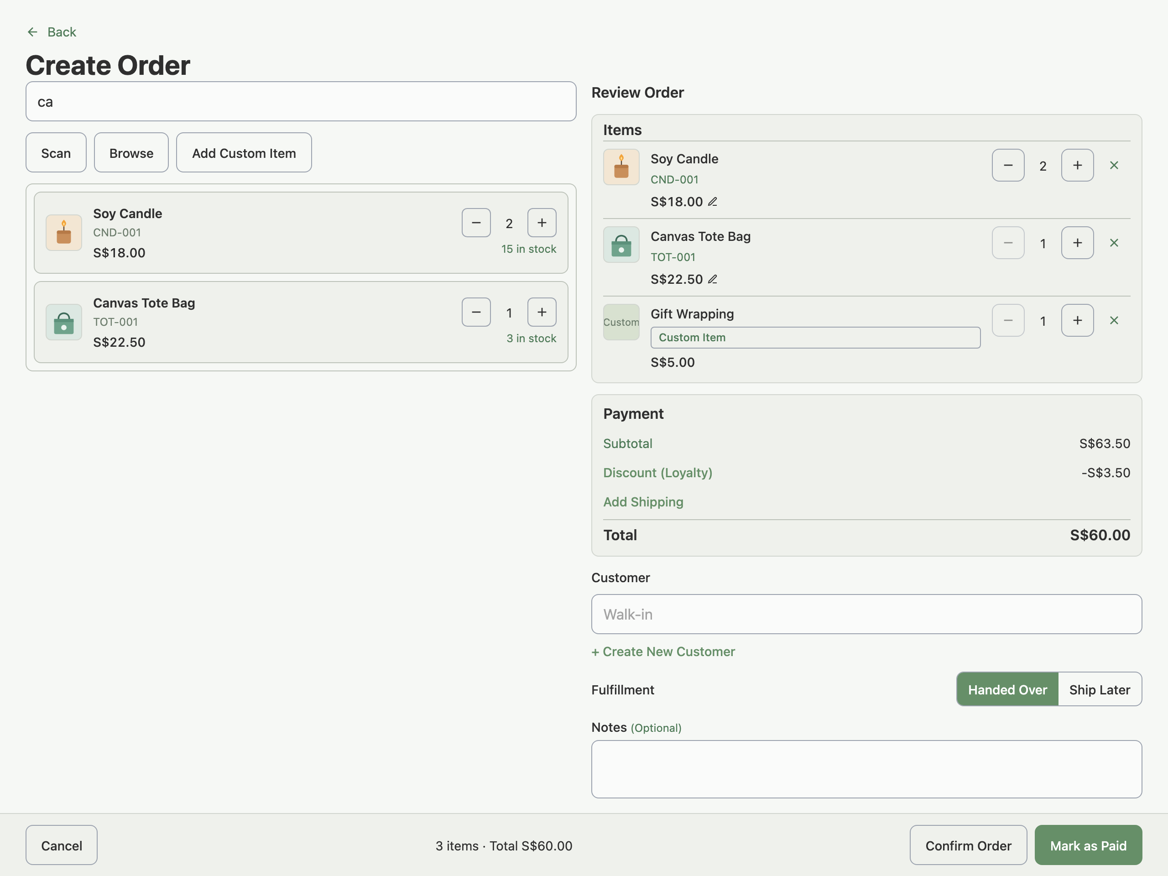
Task: Remove Gift Wrapping from the order
Action: 1114,320
